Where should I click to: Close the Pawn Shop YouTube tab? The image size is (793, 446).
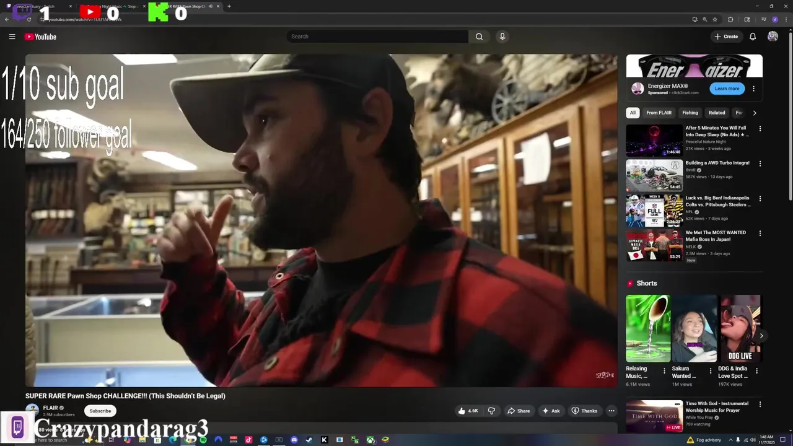tap(218, 6)
